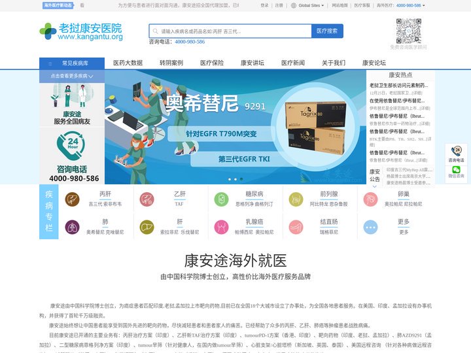Open the 前列腺 prostate icon

click(296, 199)
